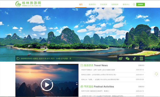This screenshot has height=97, width=160.
Task: Open the search magnifier icon in header
Action: point(134,4)
